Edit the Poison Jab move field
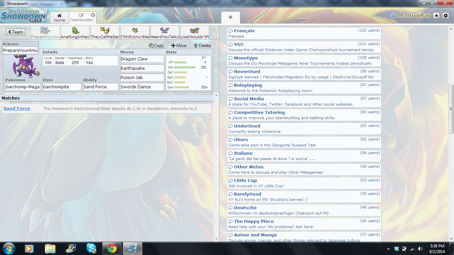The width and height of the screenshot is (454, 255). (142, 77)
